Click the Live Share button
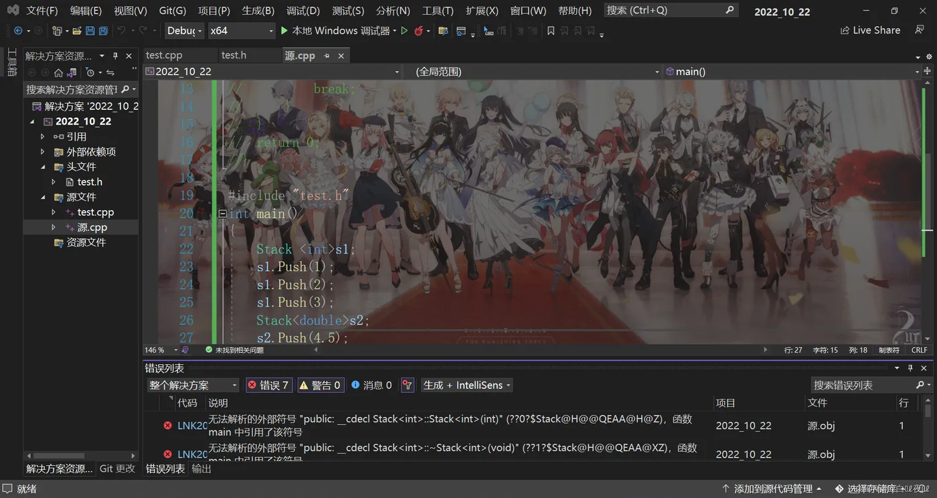937x498 pixels. [x=870, y=31]
